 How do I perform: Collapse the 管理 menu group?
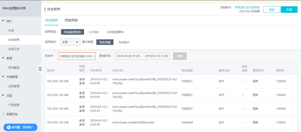(3, 58)
